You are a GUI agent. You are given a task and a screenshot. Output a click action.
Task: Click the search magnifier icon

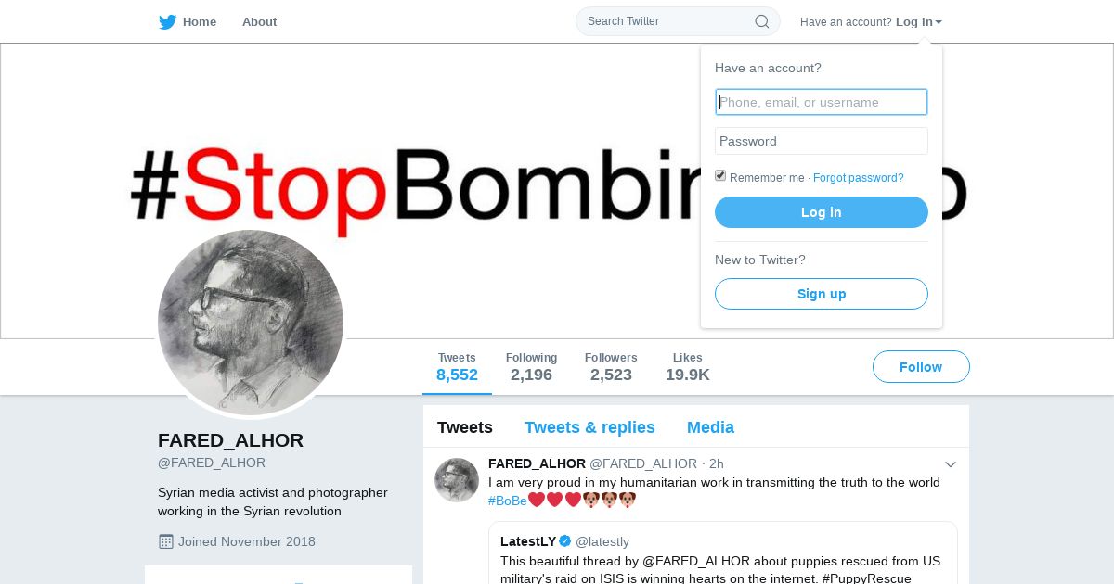coord(761,21)
